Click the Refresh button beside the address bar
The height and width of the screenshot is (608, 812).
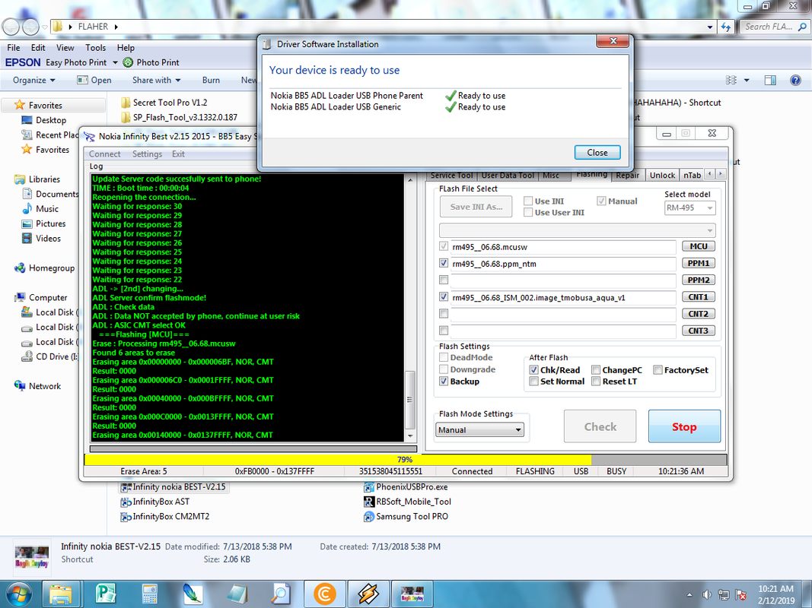point(726,27)
